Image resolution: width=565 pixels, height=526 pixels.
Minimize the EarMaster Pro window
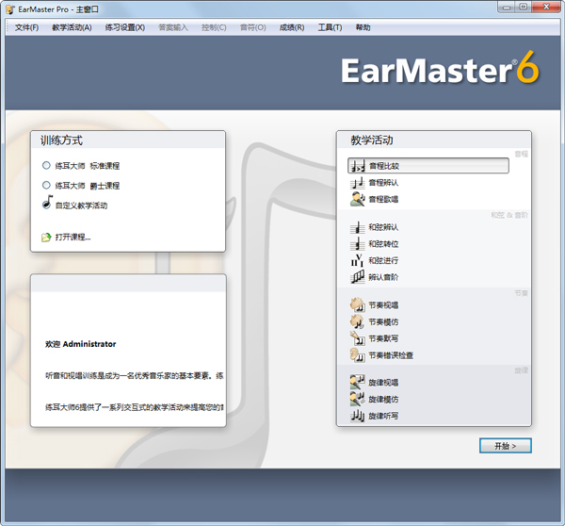tap(507, 7)
